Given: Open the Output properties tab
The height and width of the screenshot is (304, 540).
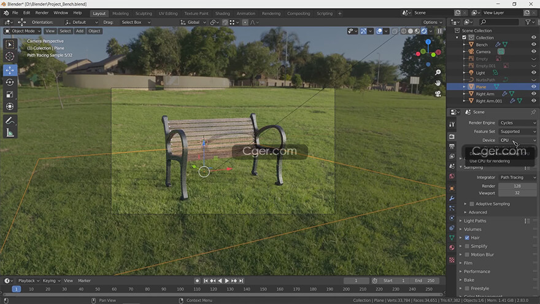Looking at the screenshot, I should (x=452, y=147).
